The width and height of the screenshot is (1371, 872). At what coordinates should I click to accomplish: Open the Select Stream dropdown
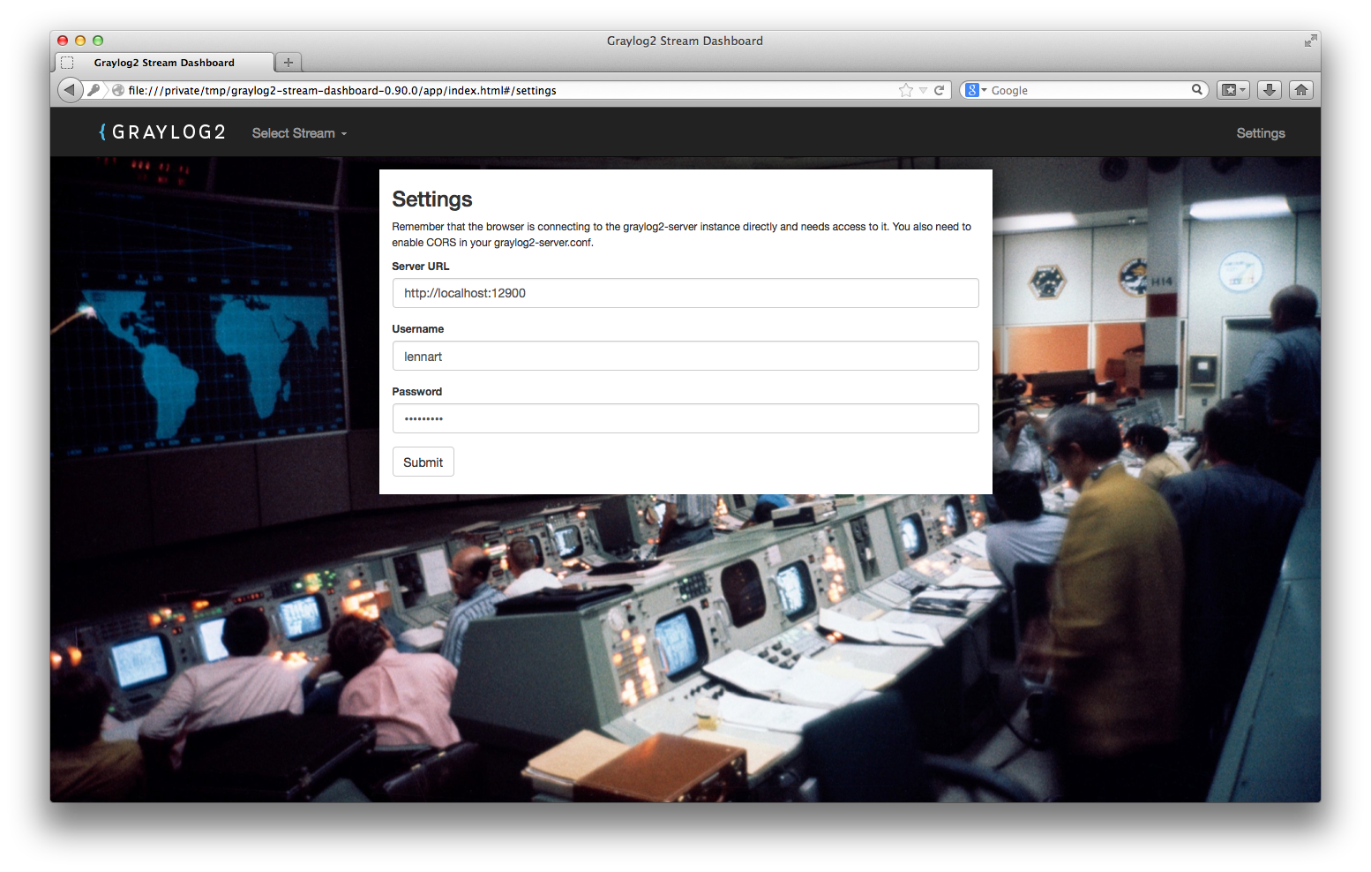(x=298, y=132)
